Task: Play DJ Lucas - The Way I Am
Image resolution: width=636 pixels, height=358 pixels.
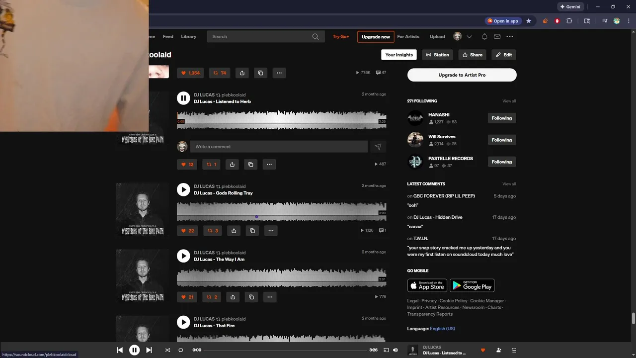Action: pyautogui.click(x=183, y=256)
